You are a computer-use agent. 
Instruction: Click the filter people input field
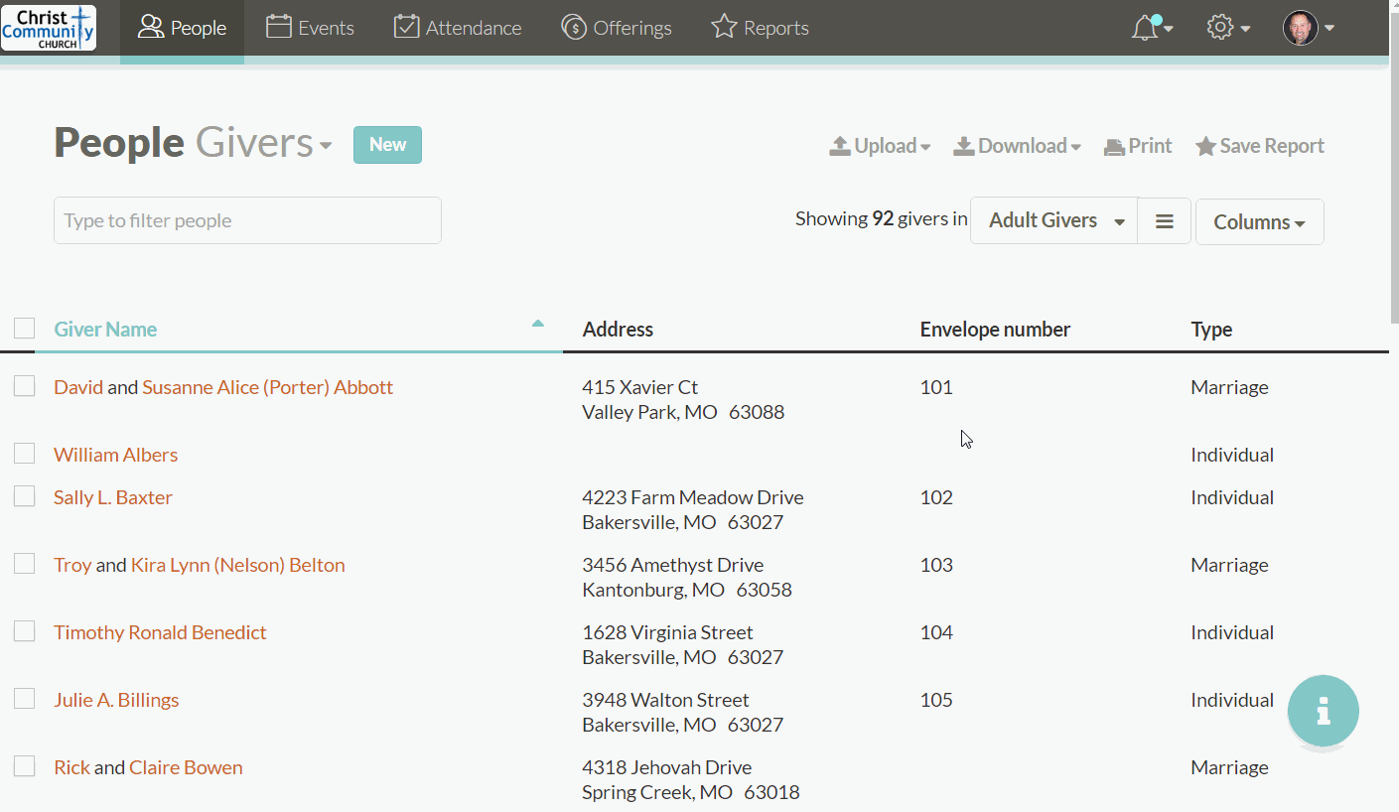pos(246,219)
